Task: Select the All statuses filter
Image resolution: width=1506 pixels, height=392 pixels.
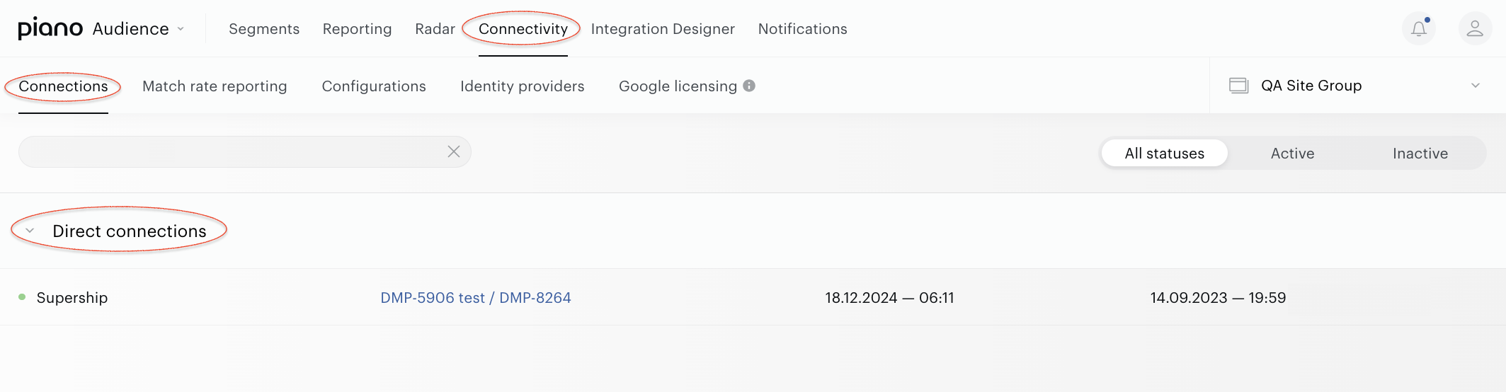Action: pyautogui.click(x=1164, y=153)
